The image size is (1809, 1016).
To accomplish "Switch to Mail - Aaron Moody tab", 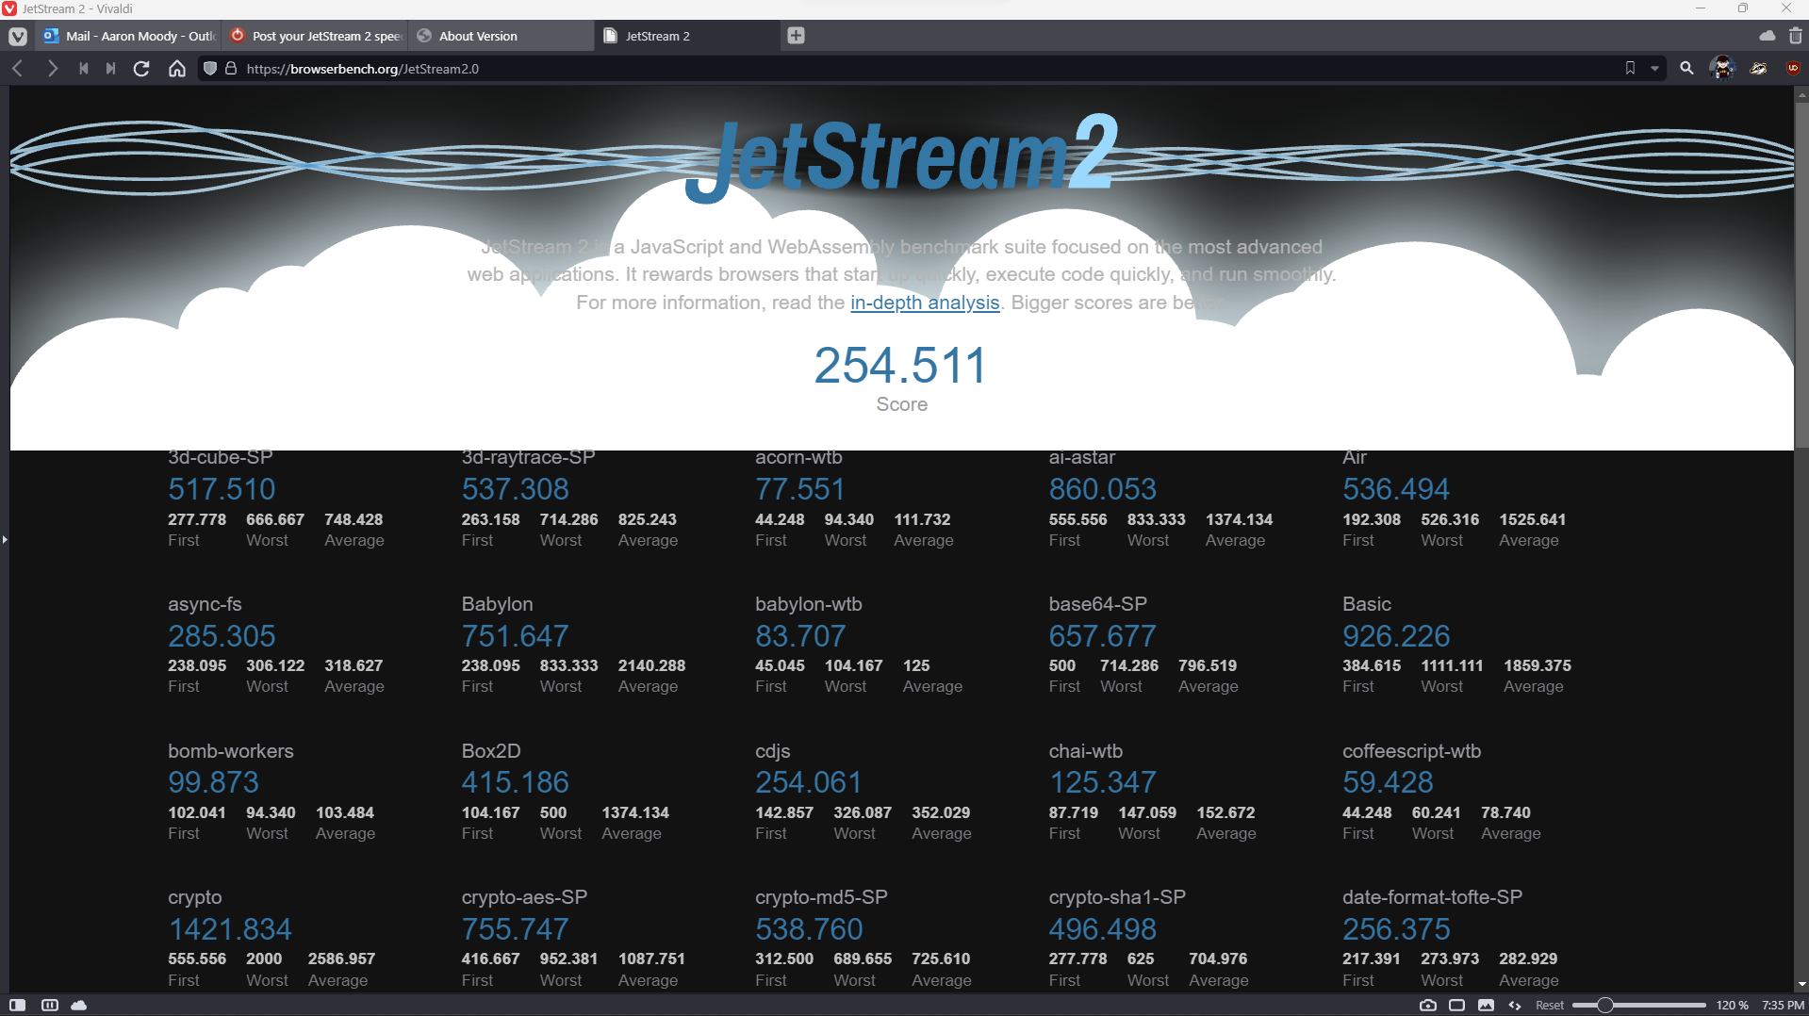I will [x=129, y=36].
